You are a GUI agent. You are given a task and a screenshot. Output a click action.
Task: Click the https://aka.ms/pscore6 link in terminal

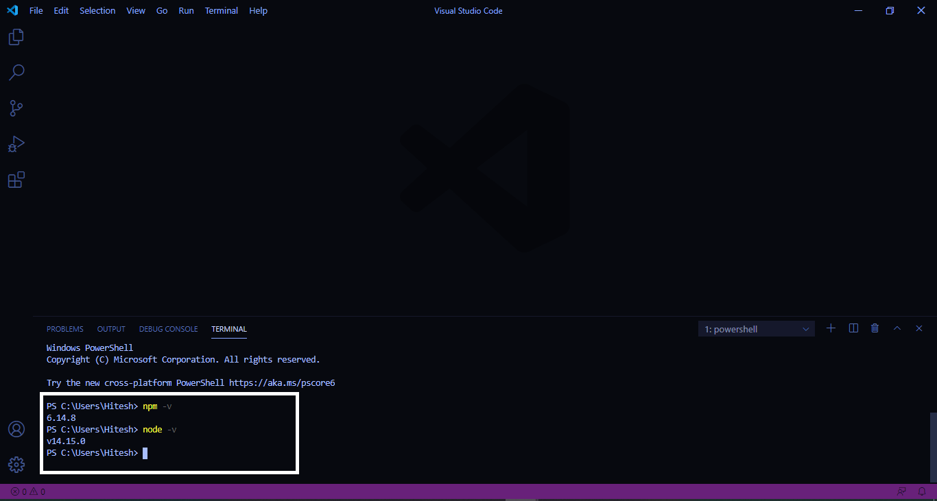pos(282,383)
